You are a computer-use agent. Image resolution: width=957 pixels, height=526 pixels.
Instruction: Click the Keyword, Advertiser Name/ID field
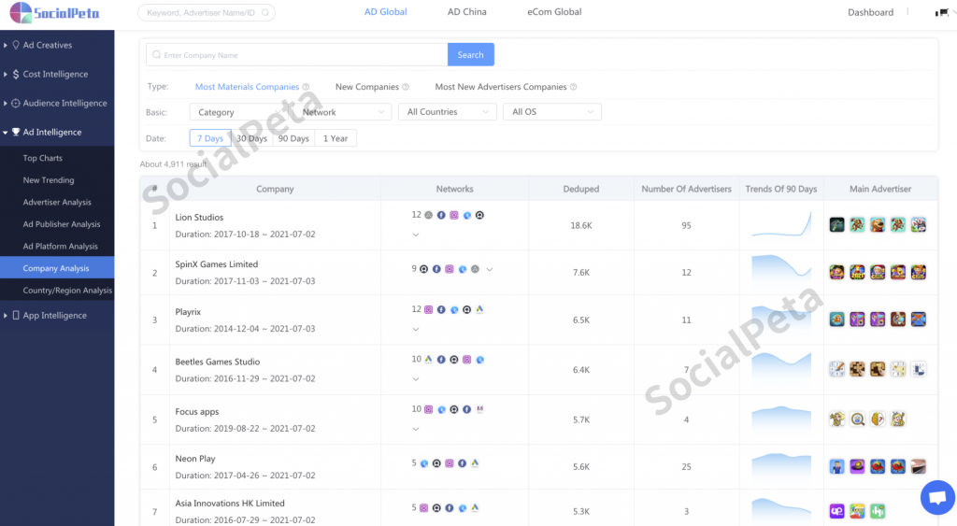[207, 12]
